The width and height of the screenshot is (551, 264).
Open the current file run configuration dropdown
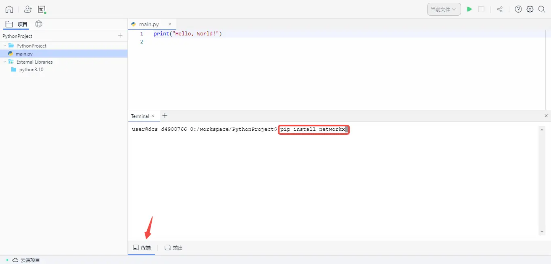click(444, 9)
